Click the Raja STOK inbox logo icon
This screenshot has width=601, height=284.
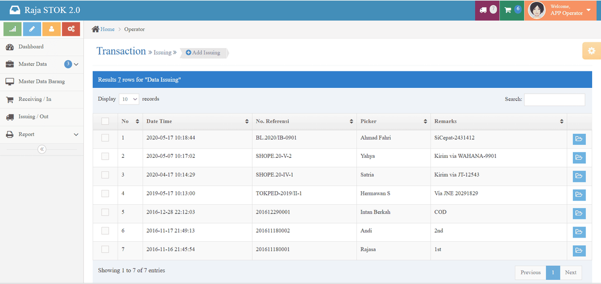(15, 11)
